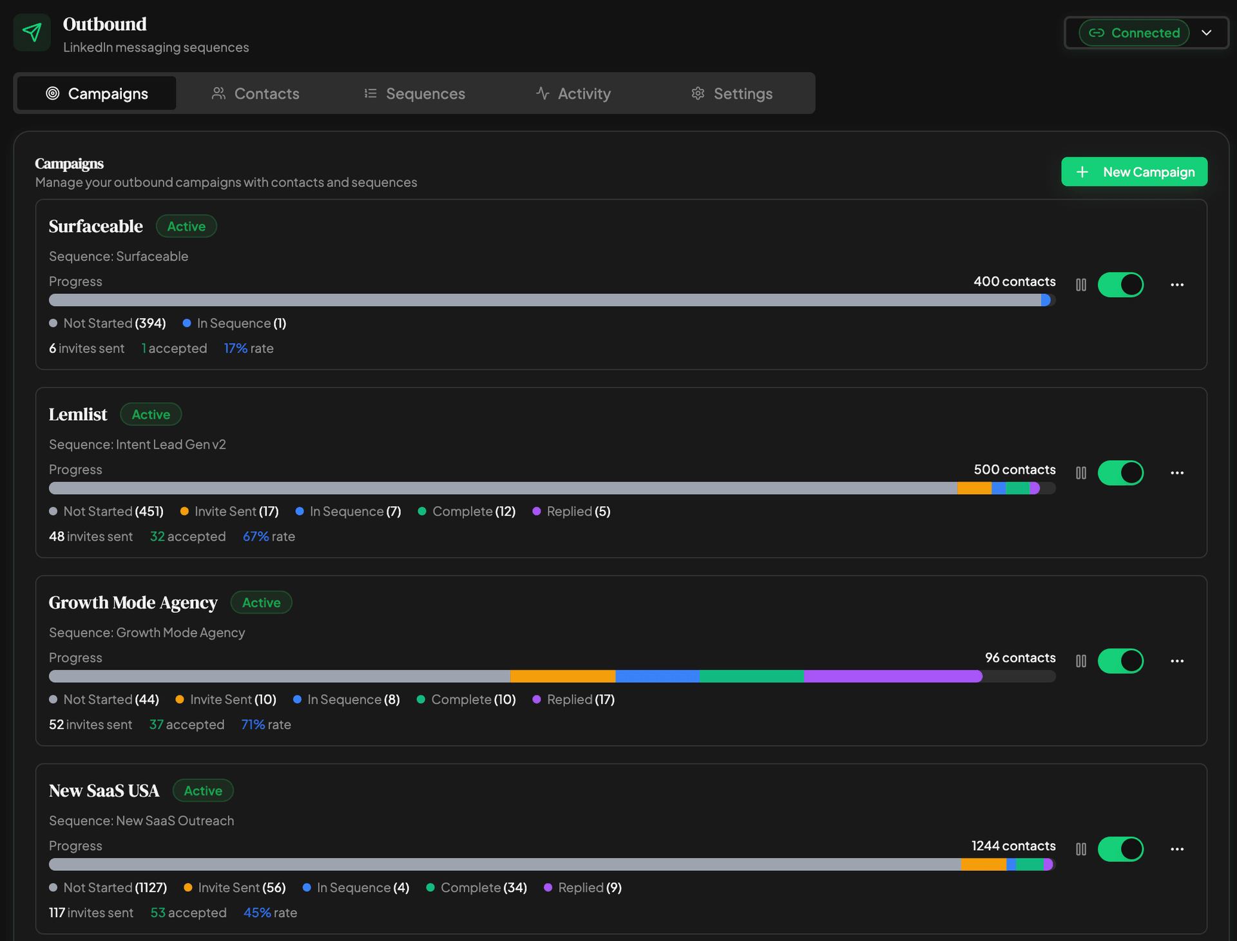Disable the Surfaceable campaign toggle
The width and height of the screenshot is (1237, 941).
pos(1120,284)
